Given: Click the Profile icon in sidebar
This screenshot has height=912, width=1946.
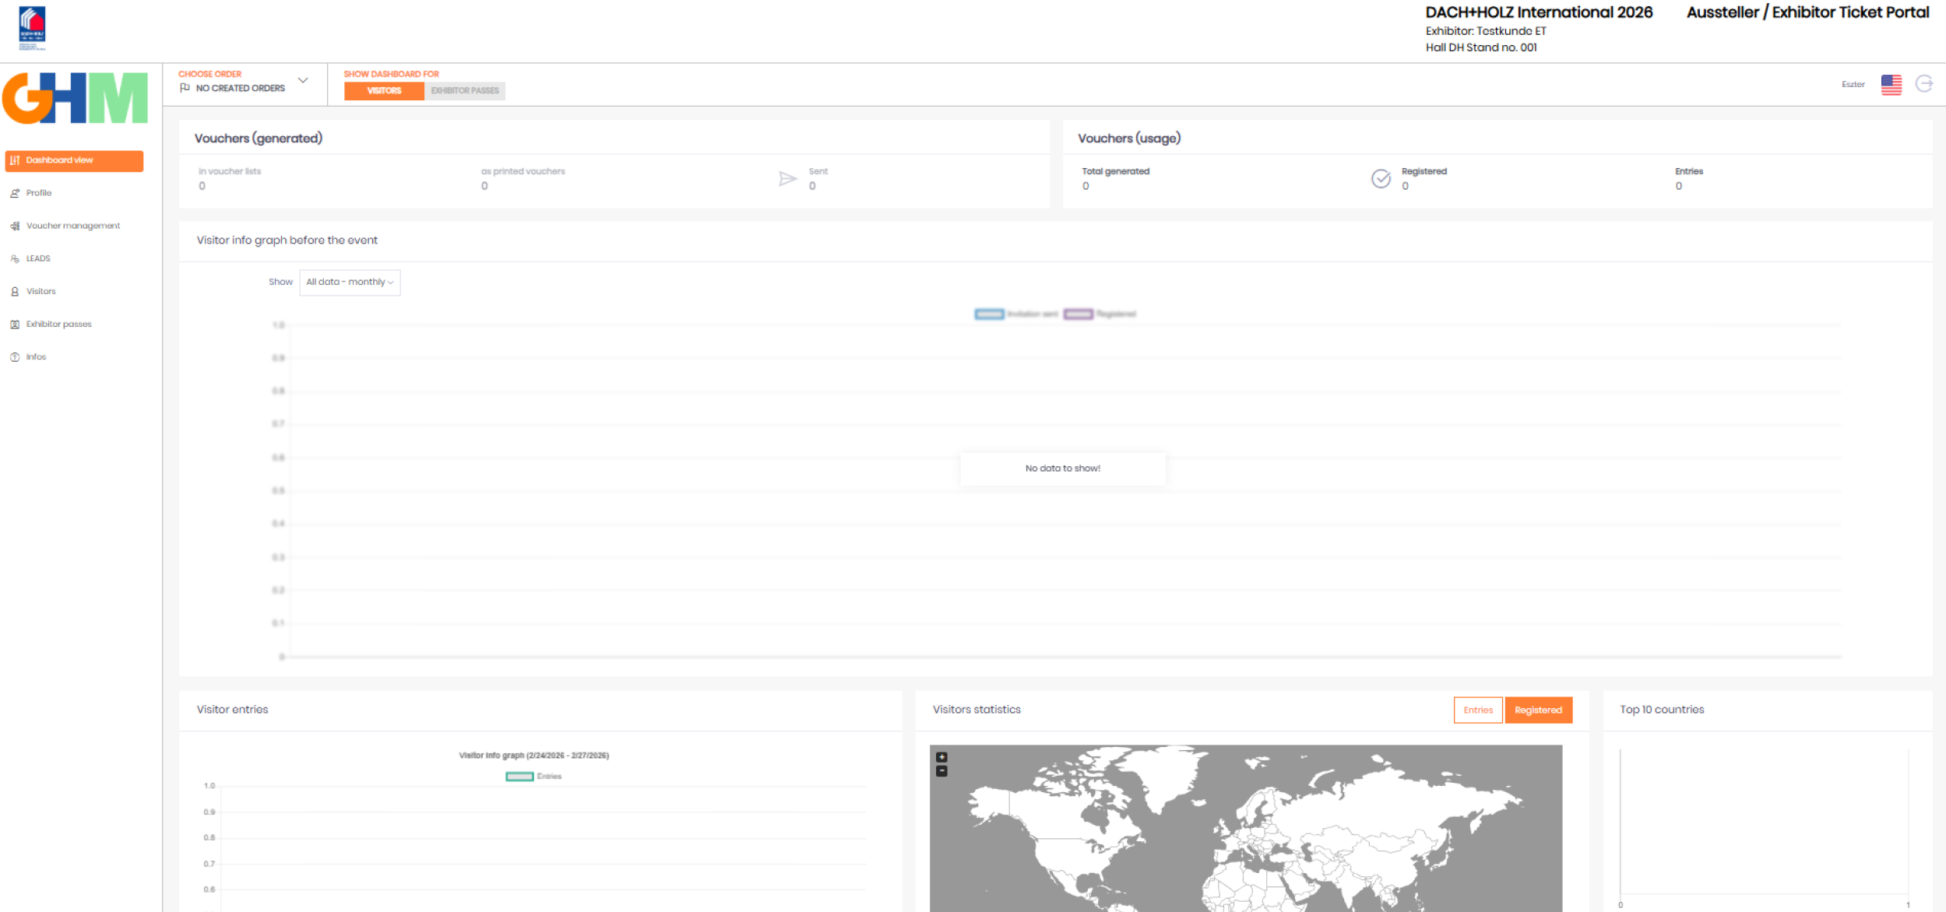Looking at the screenshot, I should point(15,193).
